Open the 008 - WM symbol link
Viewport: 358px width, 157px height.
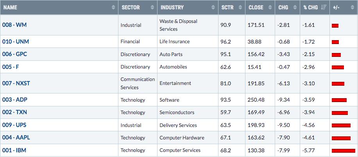click(14, 25)
